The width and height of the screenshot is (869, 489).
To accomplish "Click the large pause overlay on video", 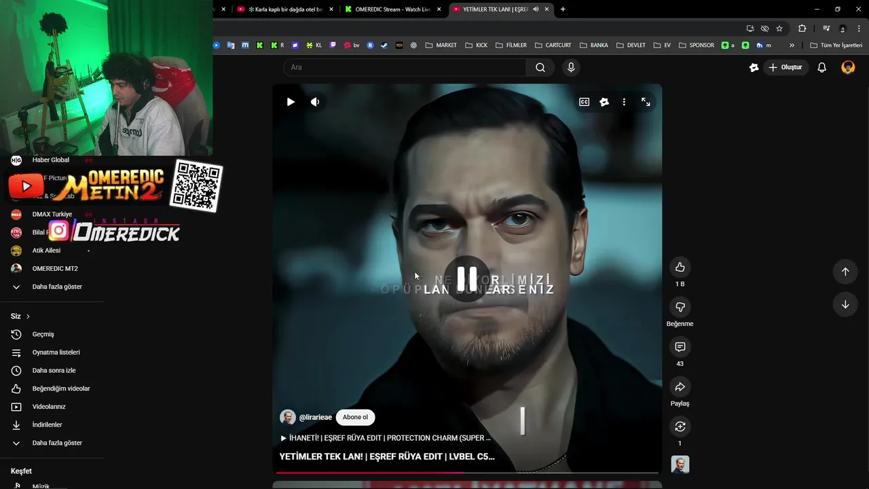I will pos(467,278).
